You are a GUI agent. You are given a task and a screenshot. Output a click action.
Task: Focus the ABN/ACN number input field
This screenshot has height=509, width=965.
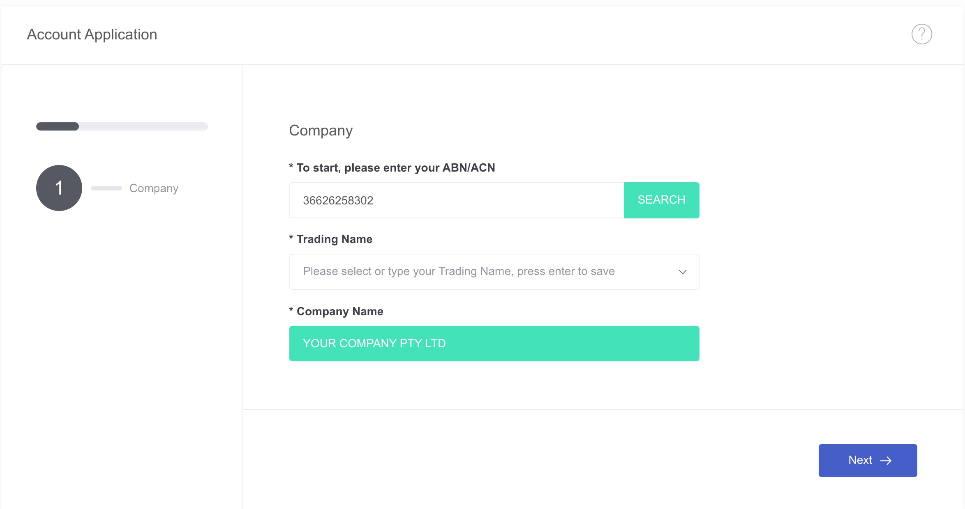[x=456, y=200]
